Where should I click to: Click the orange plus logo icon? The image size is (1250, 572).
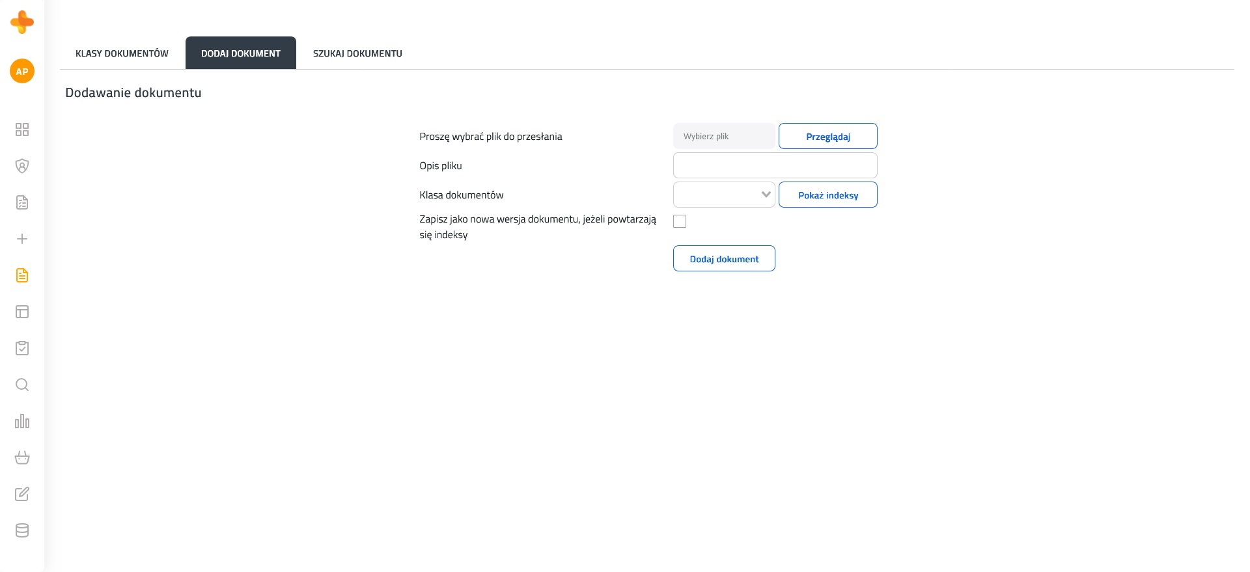click(22, 22)
